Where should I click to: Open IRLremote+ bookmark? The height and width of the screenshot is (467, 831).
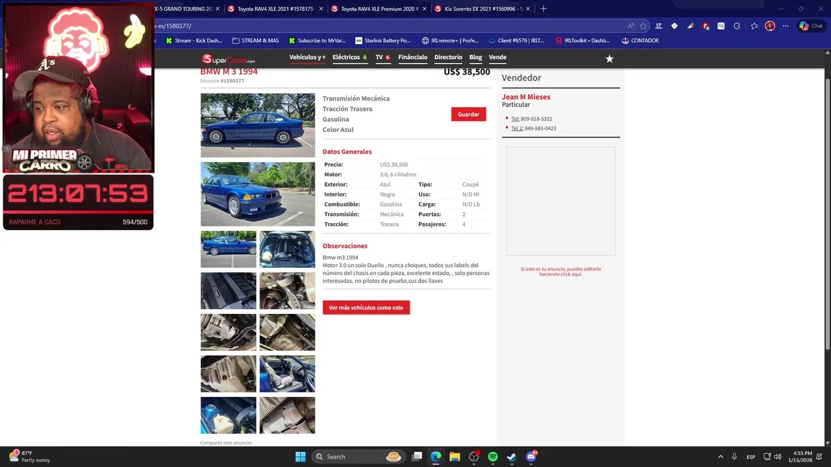tap(450, 40)
